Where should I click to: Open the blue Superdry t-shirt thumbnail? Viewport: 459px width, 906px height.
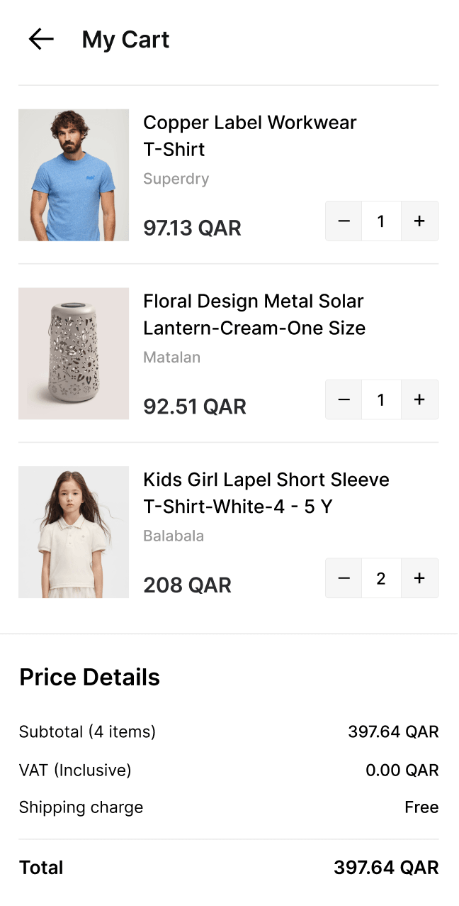[74, 175]
